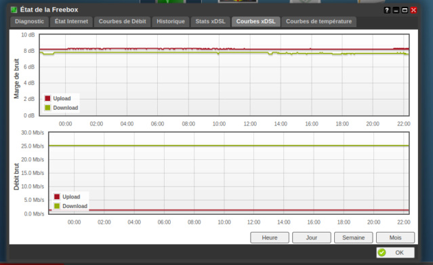Select the Jour time range button
This screenshot has height=265, width=433.
(x=312, y=238)
